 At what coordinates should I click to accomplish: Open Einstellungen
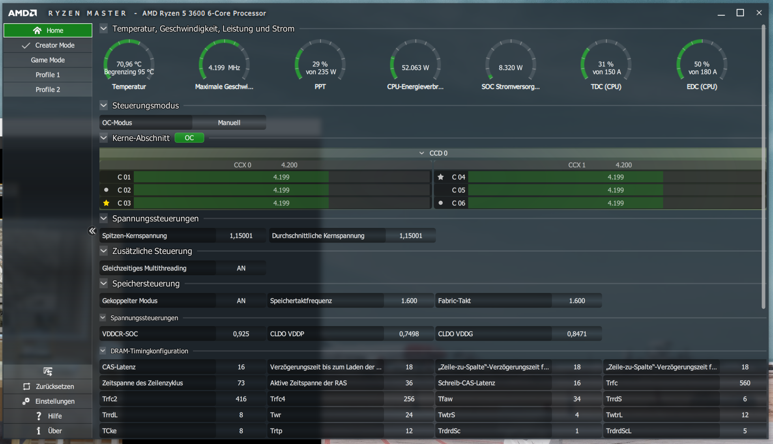point(48,401)
